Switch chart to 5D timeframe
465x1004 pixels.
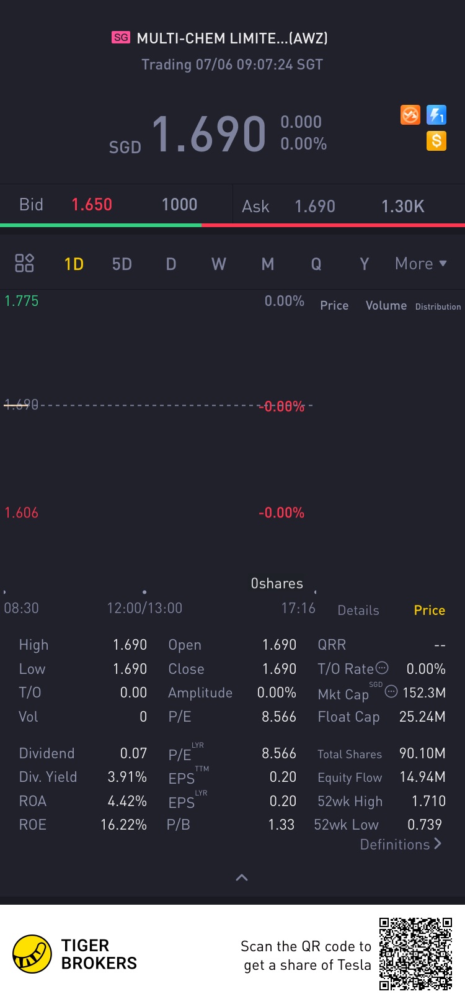click(x=122, y=264)
